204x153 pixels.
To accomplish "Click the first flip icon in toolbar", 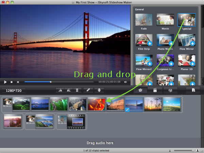I will click(61, 90).
